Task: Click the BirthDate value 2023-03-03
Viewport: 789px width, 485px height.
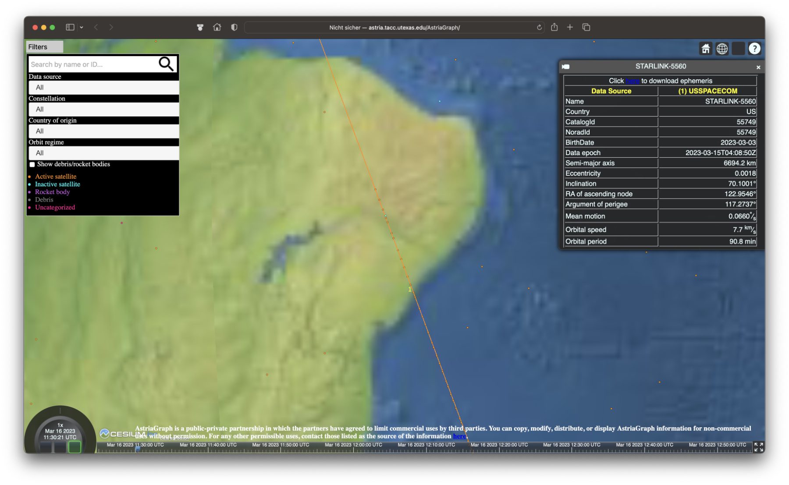Action: (x=738, y=142)
